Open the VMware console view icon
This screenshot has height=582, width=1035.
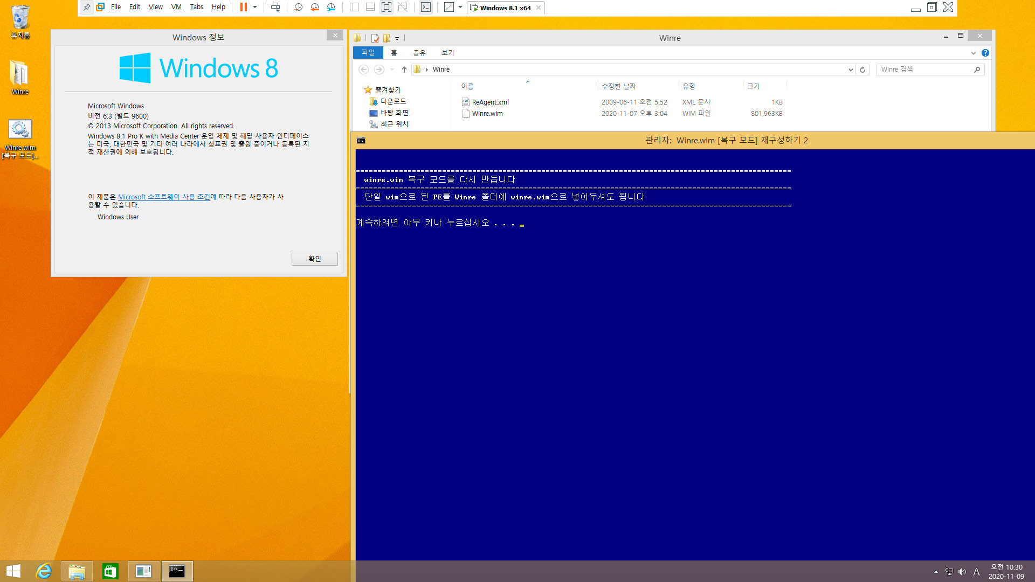pyautogui.click(x=426, y=7)
